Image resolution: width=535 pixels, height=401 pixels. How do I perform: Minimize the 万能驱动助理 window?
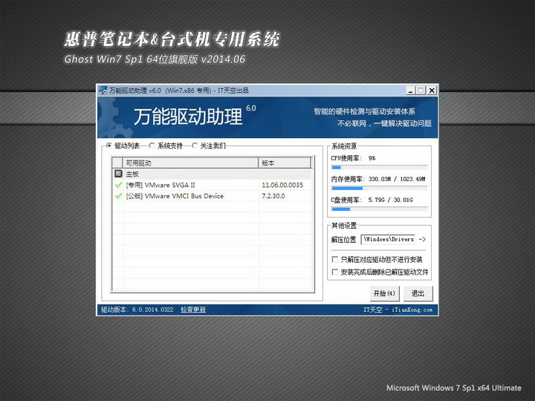(410, 91)
